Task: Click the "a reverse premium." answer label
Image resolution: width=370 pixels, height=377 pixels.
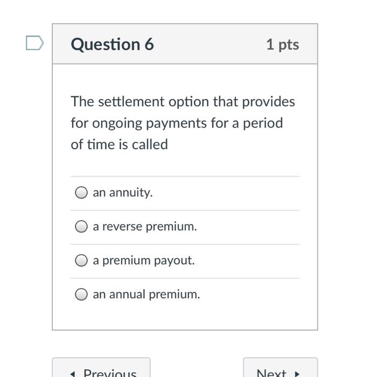Action: pyautogui.click(x=145, y=227)
